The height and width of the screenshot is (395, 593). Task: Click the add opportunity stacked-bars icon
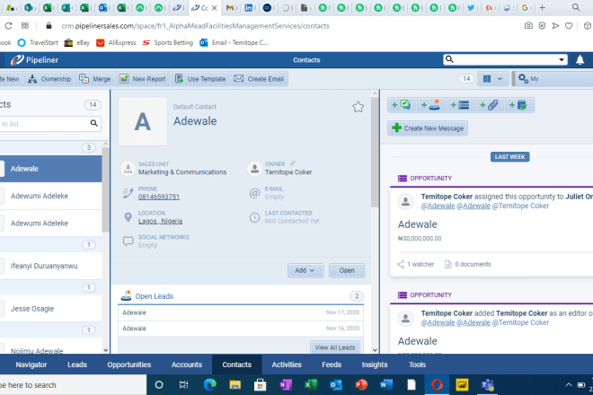click(x=460, y=105)
